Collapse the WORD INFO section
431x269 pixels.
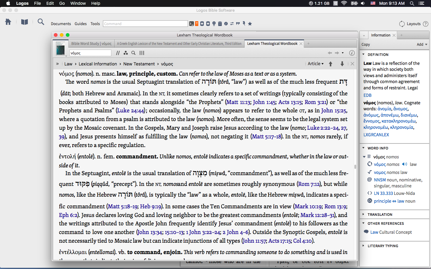tap(363, 148)
